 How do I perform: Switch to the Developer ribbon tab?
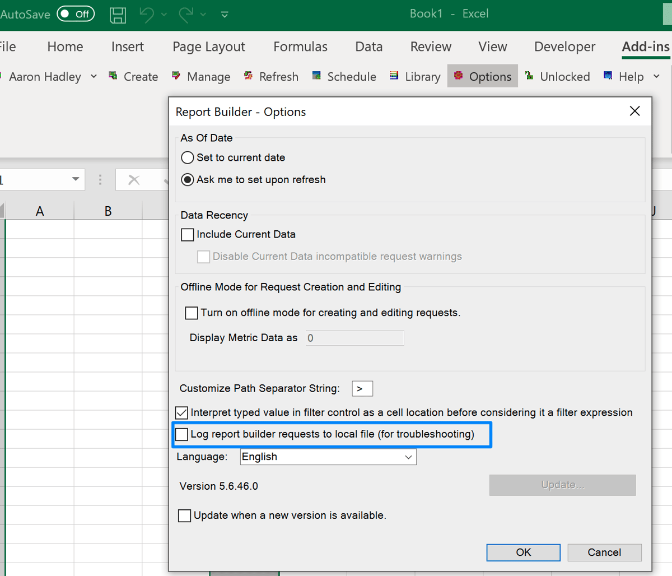tap(564, 47)
